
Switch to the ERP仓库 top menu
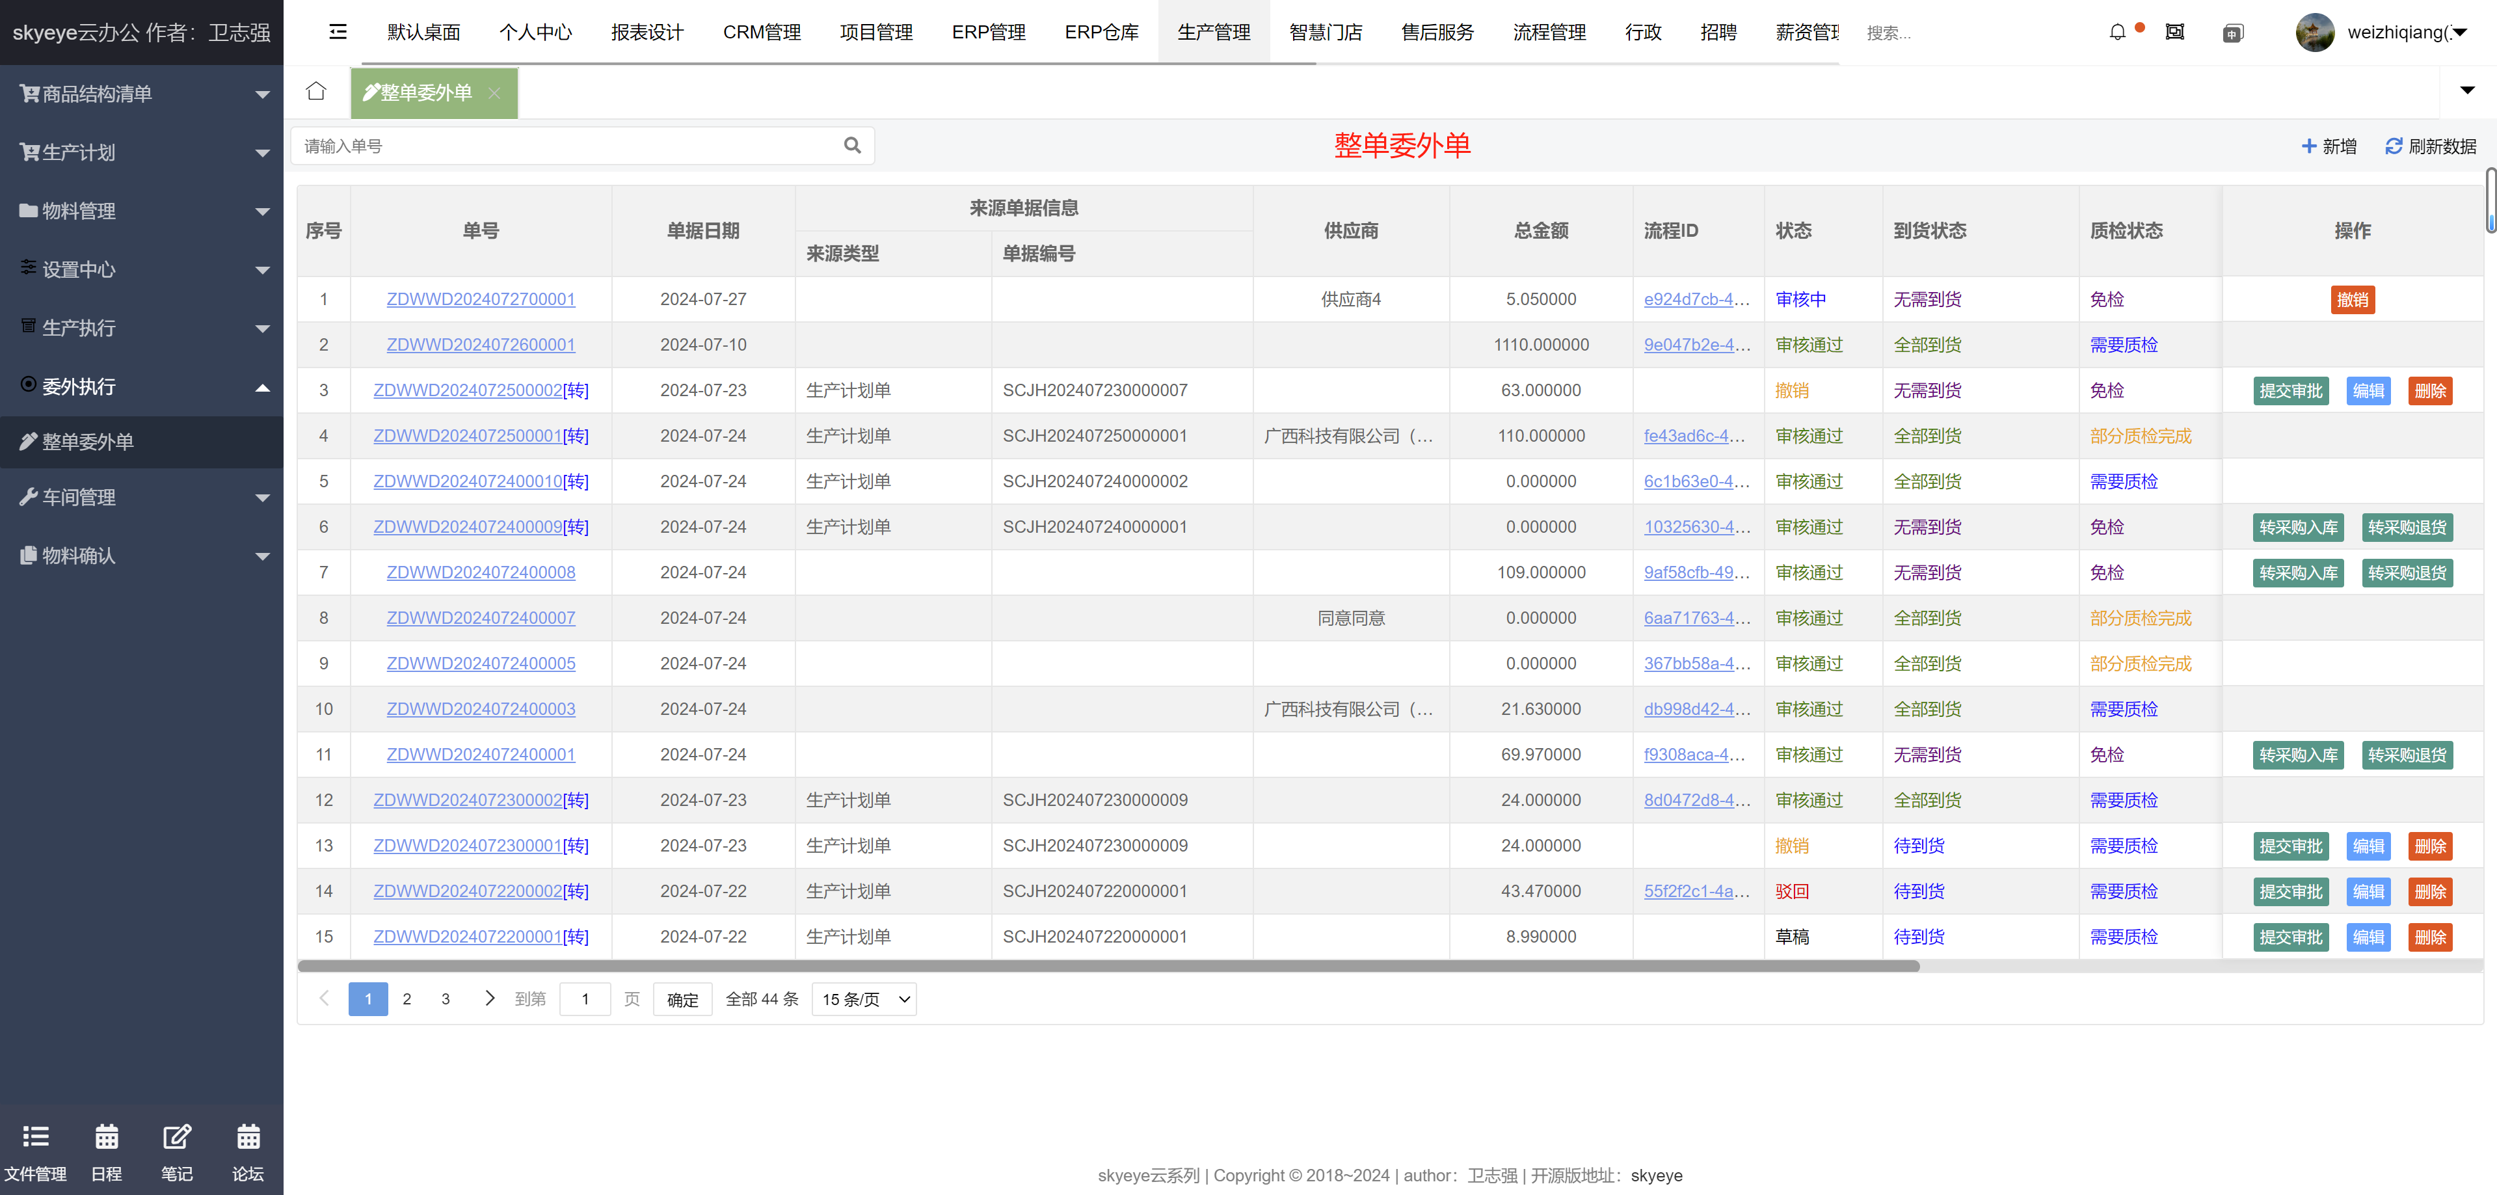point(1101,32)
